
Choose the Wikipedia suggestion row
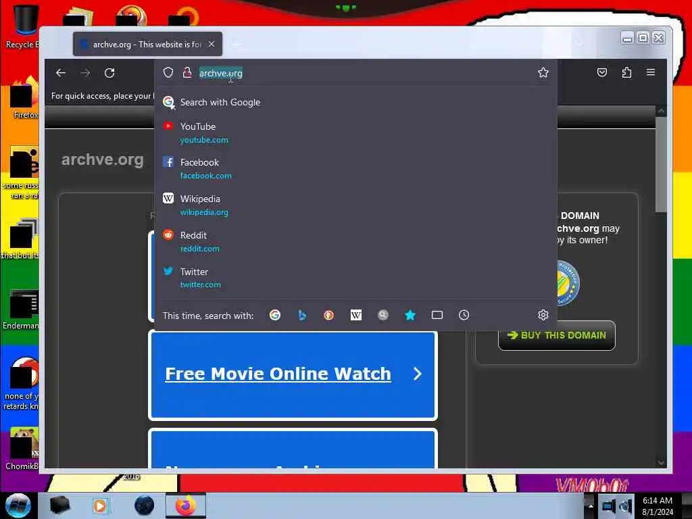click(355, 205)
